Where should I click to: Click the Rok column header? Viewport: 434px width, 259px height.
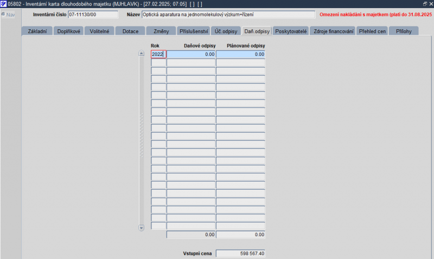pyautogui.click(x=155, y=46)
